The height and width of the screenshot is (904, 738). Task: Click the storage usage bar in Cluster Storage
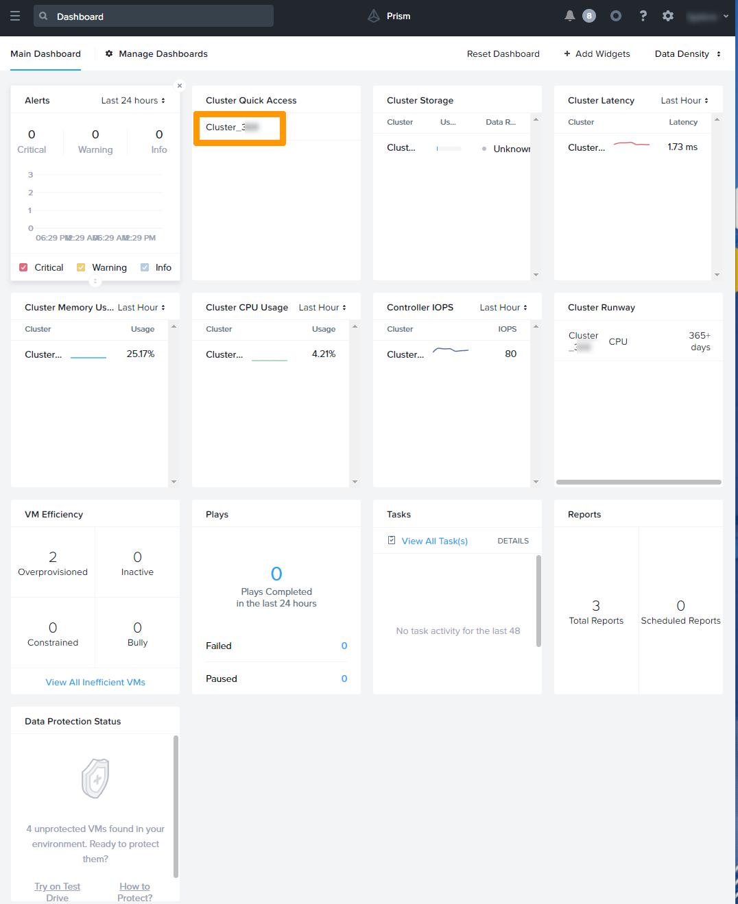[449, 148]
